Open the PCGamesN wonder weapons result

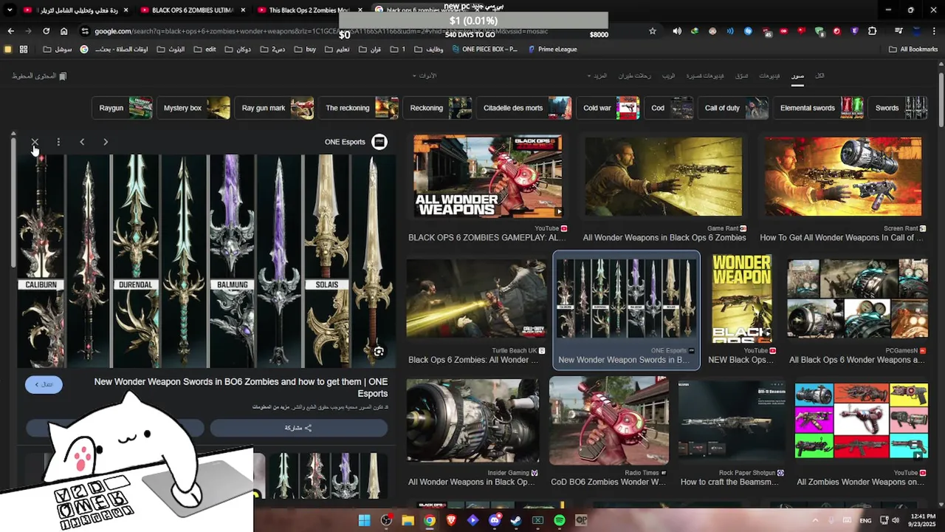click(858, 299)
